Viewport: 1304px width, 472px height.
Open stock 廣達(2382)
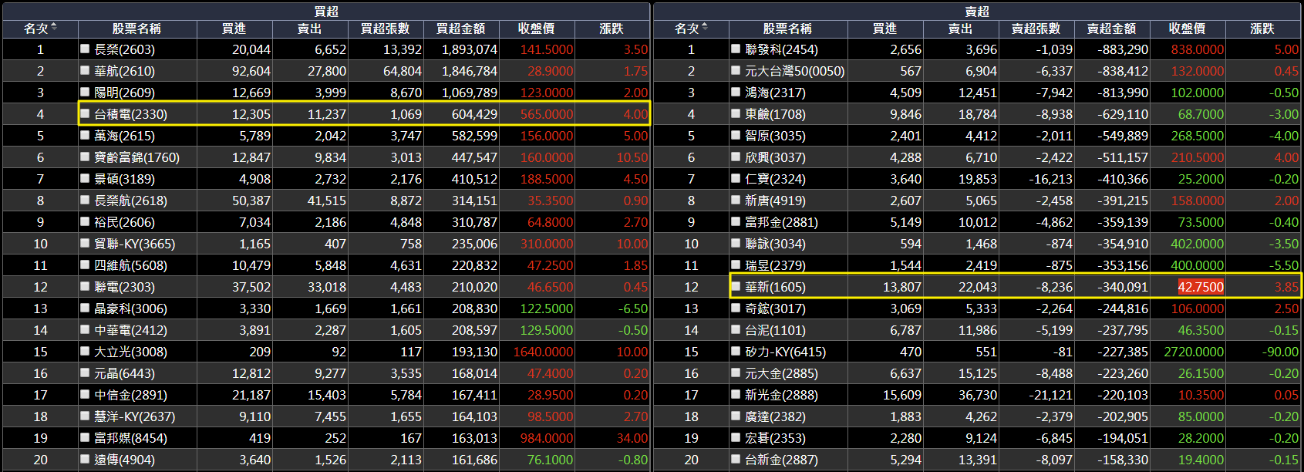pos(775,416)
